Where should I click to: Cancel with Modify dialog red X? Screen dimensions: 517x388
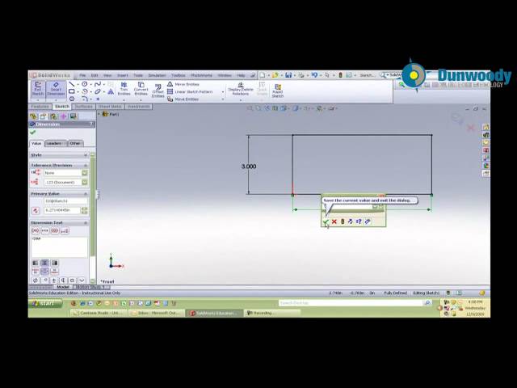click(334, 221)
